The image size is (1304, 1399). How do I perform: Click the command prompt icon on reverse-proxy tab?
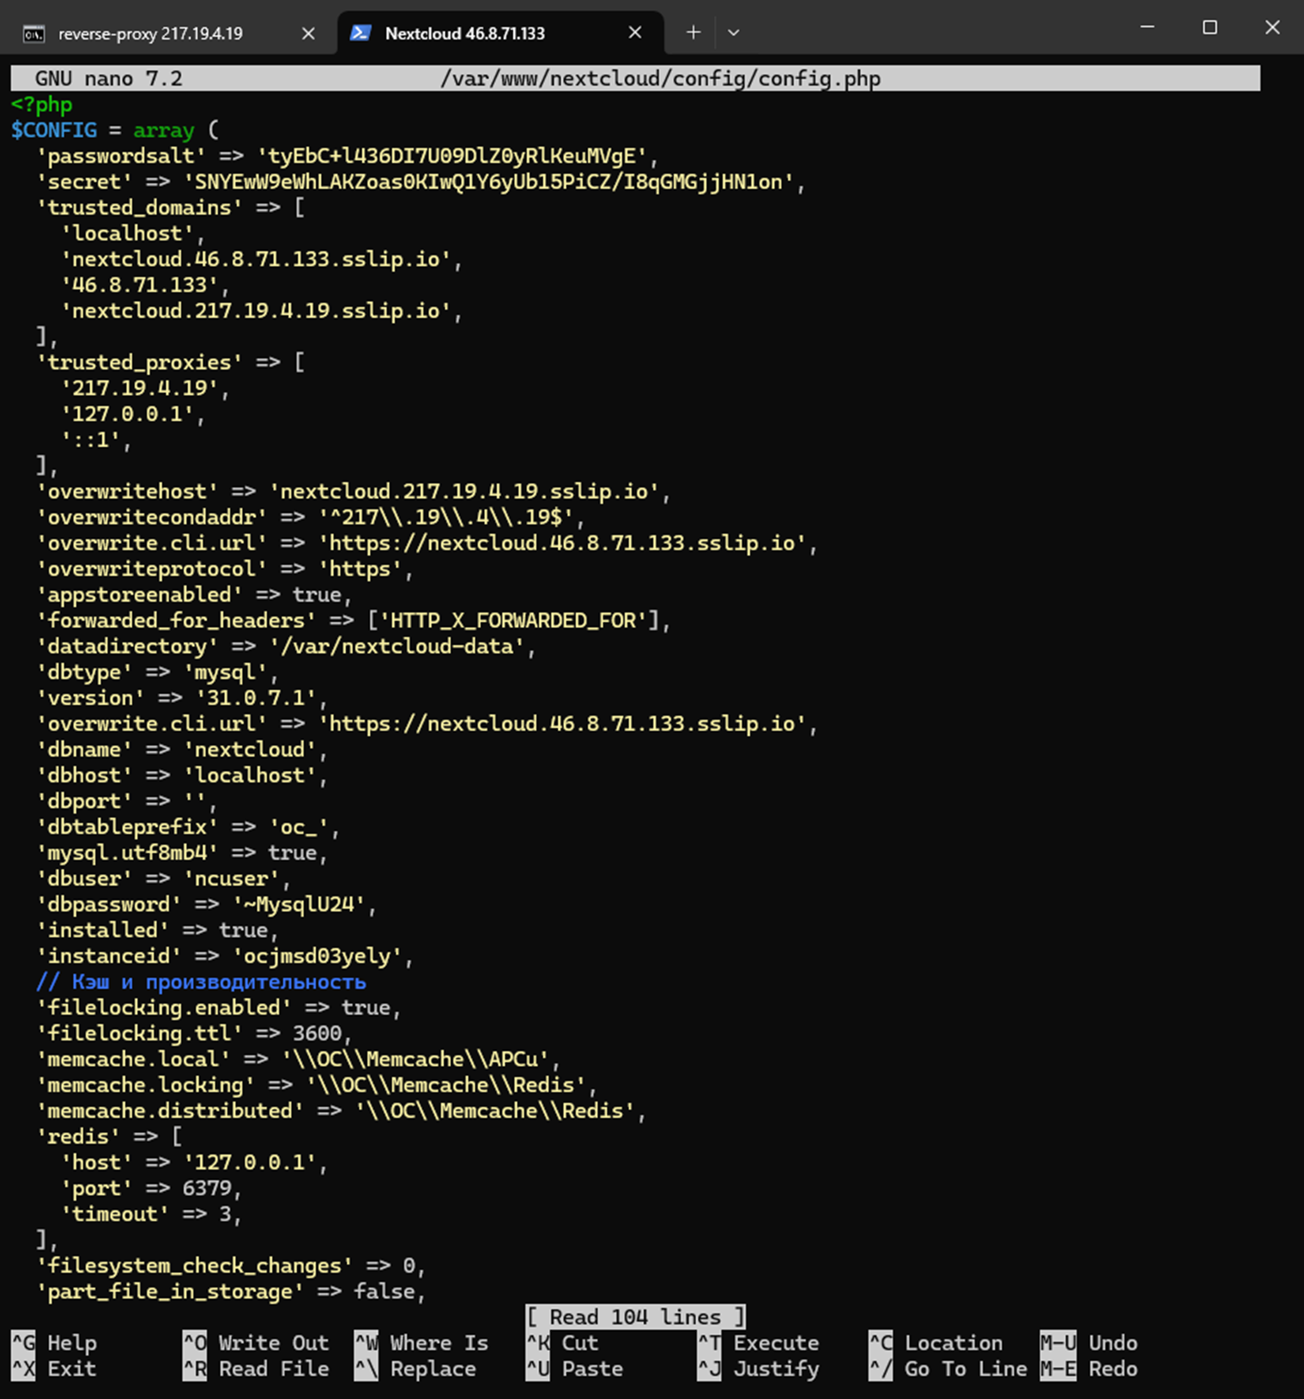(34, 33)
